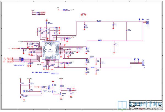Select the Zener diode symbol in mute circuit

tap(24, 91)
